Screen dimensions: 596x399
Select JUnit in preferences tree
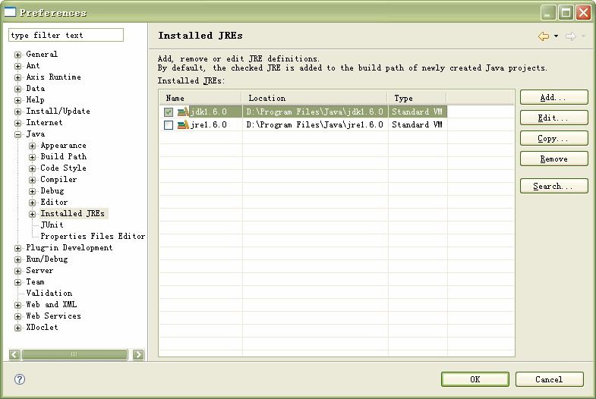pos(52,225)
